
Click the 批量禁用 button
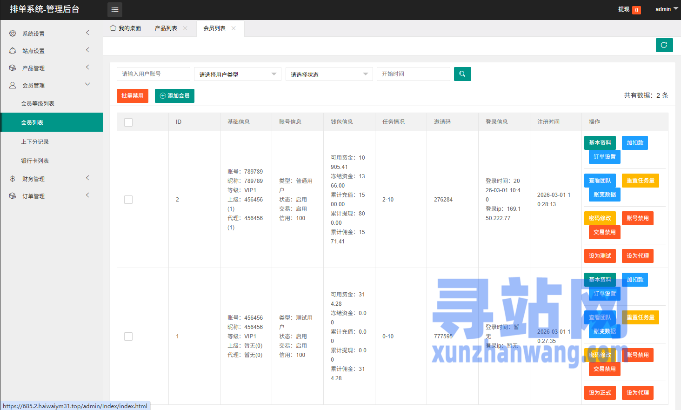coord(132,96)
